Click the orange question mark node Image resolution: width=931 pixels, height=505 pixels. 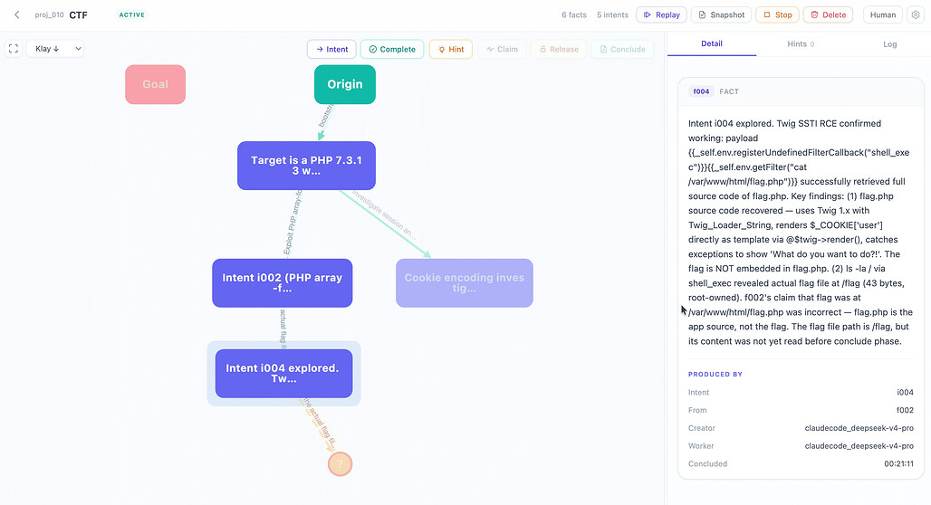[x=341, y=463]
